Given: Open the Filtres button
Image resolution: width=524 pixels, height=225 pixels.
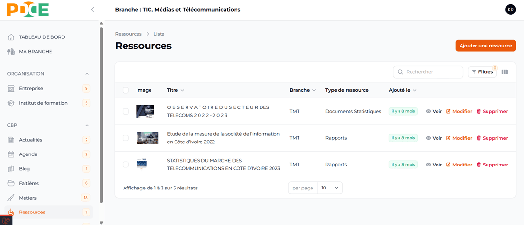Looking at the screenshot, I should tap(482, 72).
